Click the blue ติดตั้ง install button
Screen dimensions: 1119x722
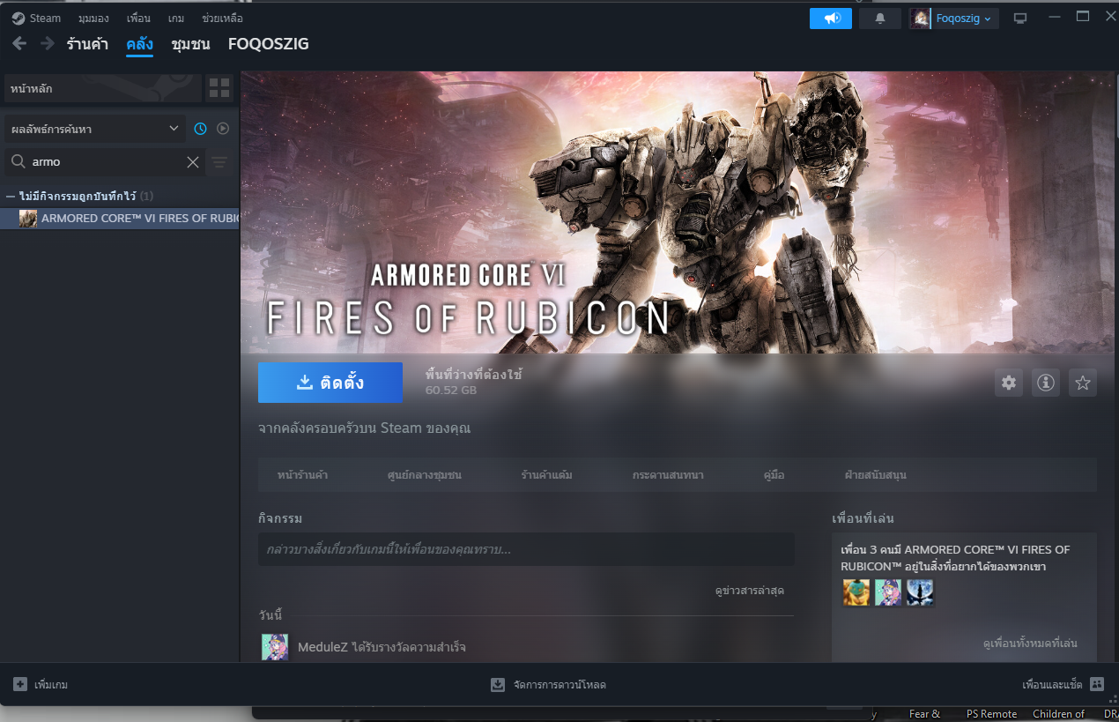coord(330,383)
